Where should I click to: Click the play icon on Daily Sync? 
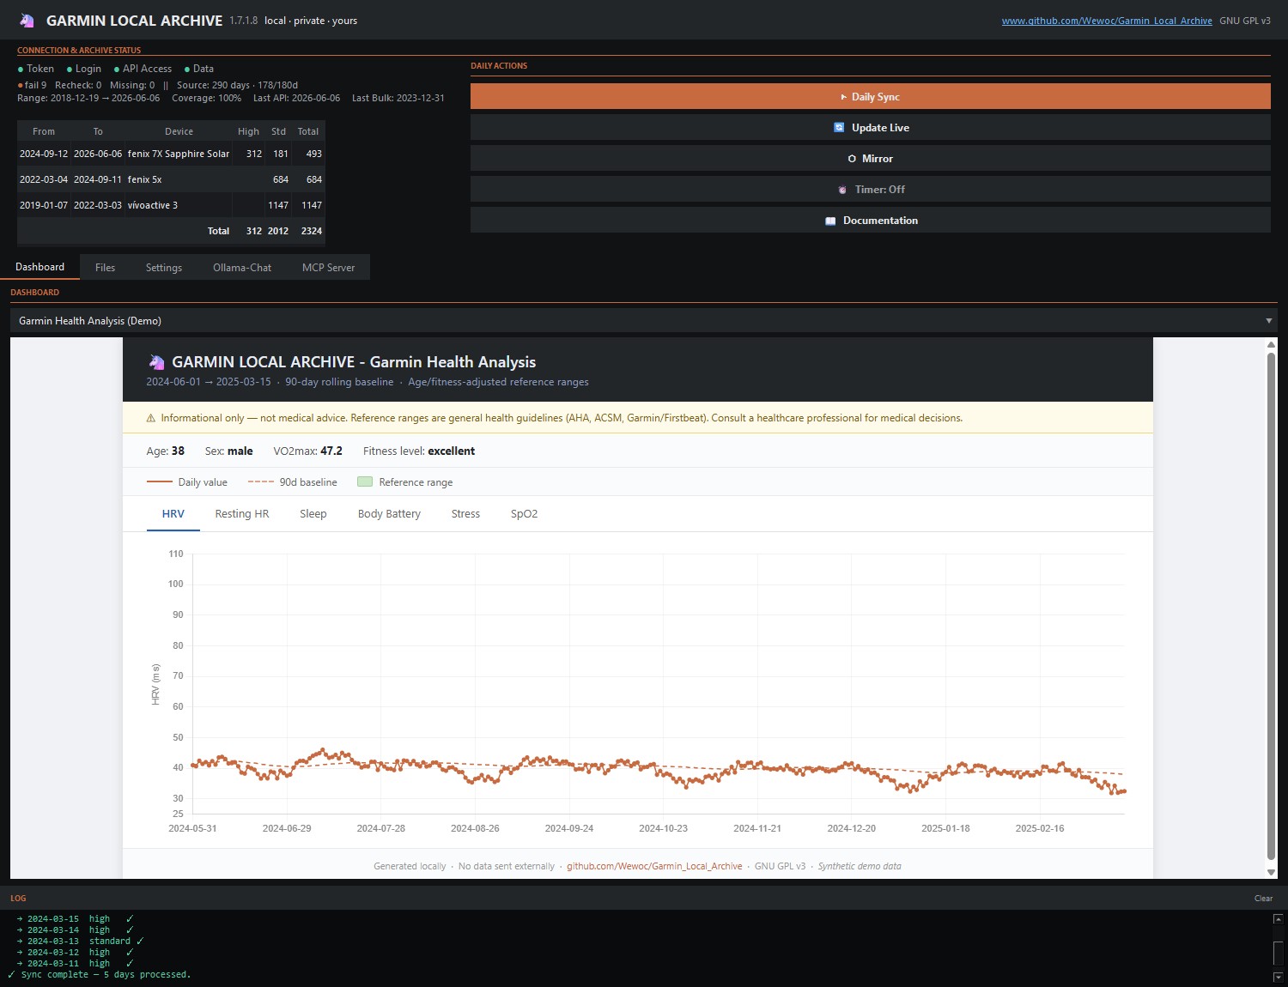point(843,97)
